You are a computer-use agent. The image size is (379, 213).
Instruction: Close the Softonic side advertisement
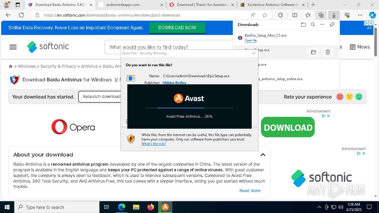(364, 153)
